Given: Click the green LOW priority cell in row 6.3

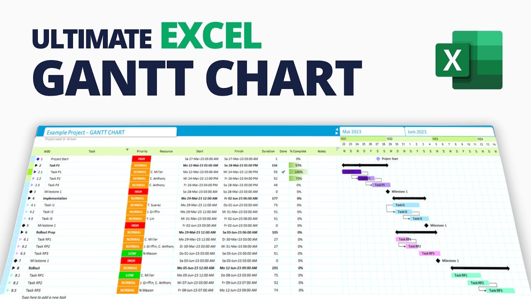Looking at the screenshot, I should [x=132, y=253].
